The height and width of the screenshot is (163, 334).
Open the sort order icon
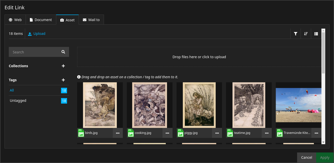coord(306,34)
